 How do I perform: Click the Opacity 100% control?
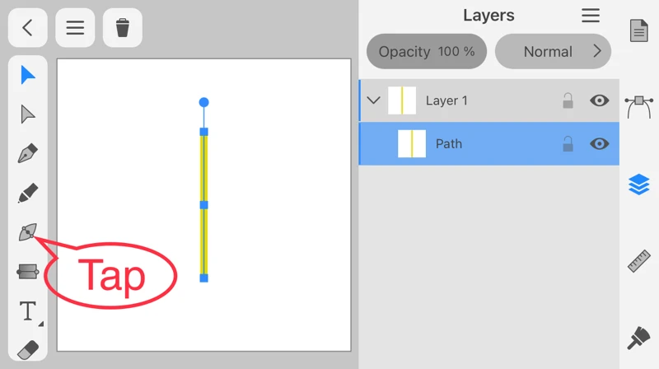coord(426,52)
